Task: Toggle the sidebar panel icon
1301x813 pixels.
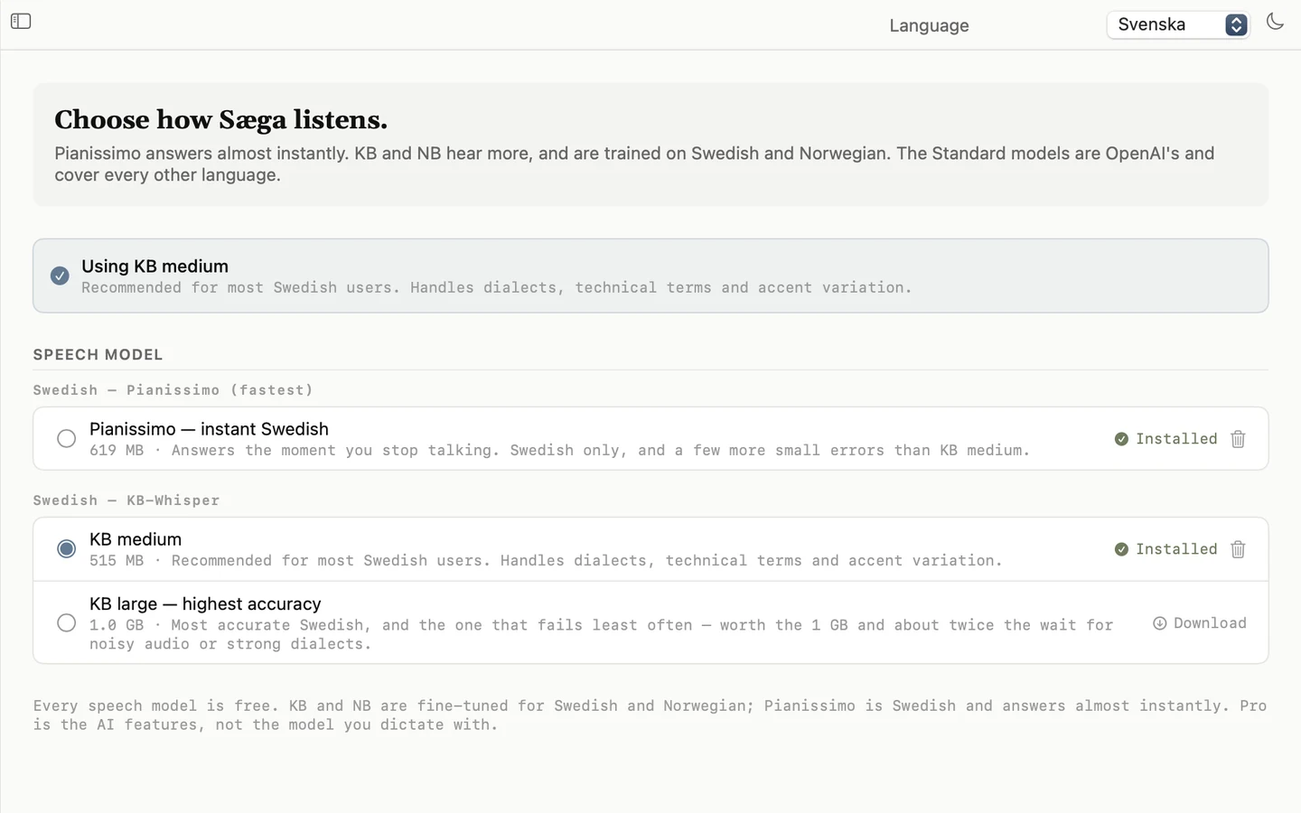Action: coord(21,21)
